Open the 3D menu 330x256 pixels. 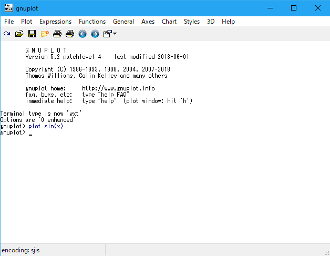pyautogui.click(x=211, y=22)
